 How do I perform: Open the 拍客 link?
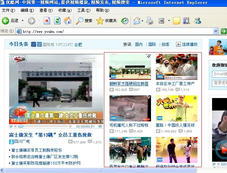pyautogui.click(x=165, y=44)
